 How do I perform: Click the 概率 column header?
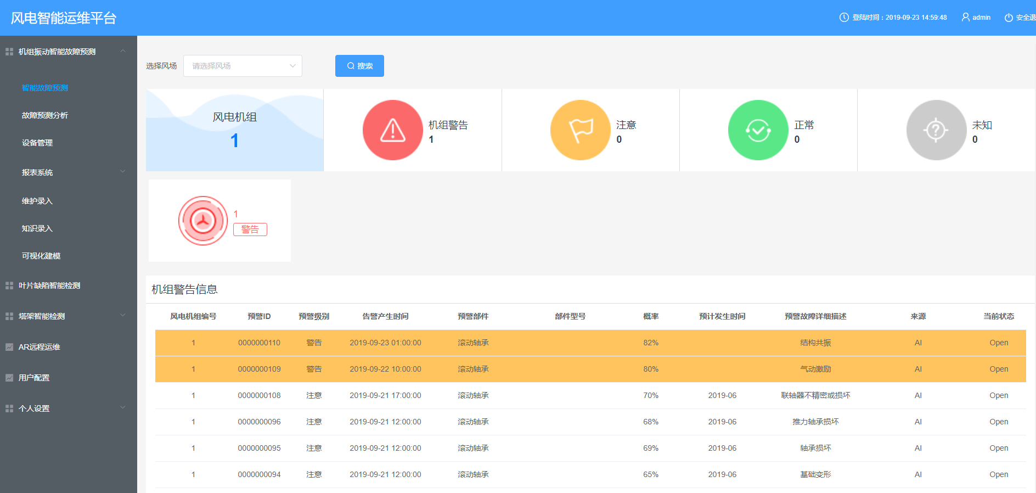tap(651, 316)
